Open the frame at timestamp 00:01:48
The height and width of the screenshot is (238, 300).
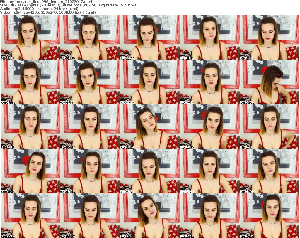point(30,82)
